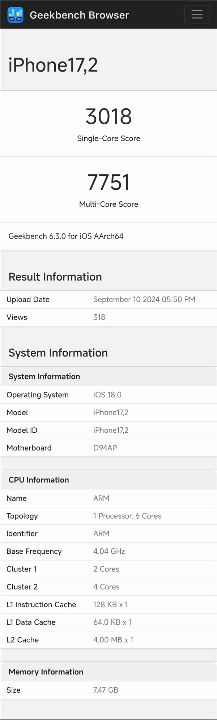The width and height of the screenshot is (217, 720).
Task: Click the Single-Core Score 3018
Action: pyautogui.click(x=109, y=116)
